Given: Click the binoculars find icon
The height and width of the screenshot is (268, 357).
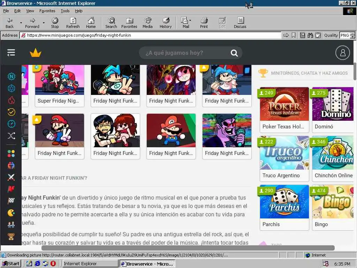Looking at the screenshot, I should click(x=310, y=35).
